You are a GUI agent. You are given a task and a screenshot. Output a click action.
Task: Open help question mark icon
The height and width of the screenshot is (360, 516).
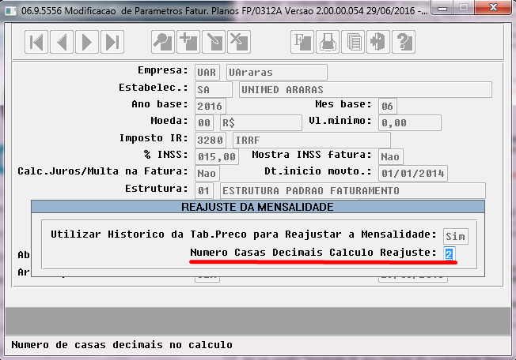click(x=404, y=42)
